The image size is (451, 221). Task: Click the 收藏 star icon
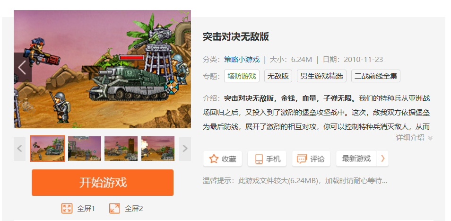click(x=214, y=159)
